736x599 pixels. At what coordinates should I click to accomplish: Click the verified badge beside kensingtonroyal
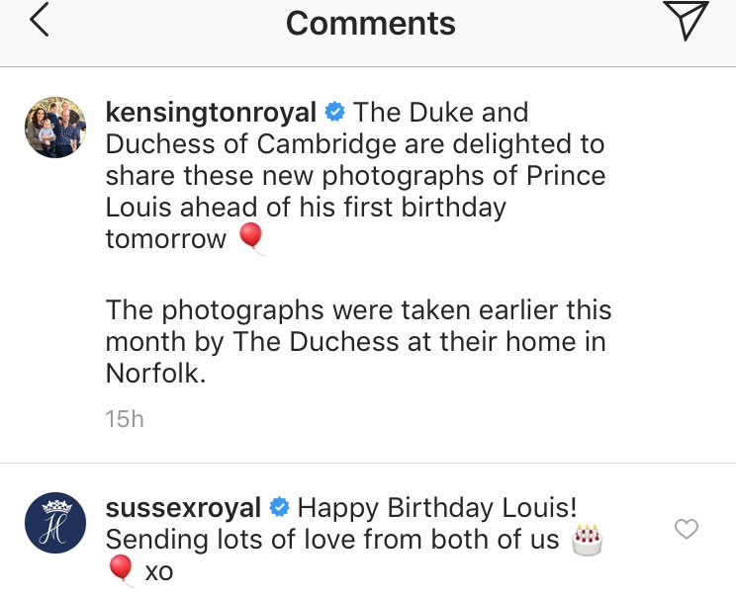[x=334, y=113]
